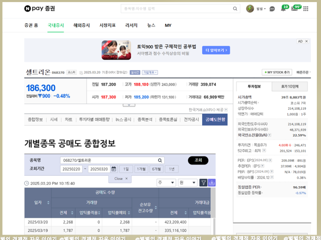Open 리서치 menu
321x240 pixels.
pyautogui.click(x=131, y=25)
